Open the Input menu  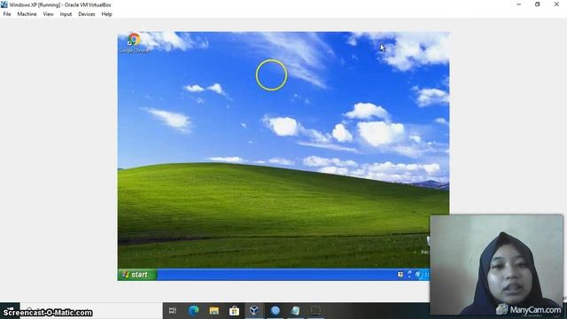[66, 14]
